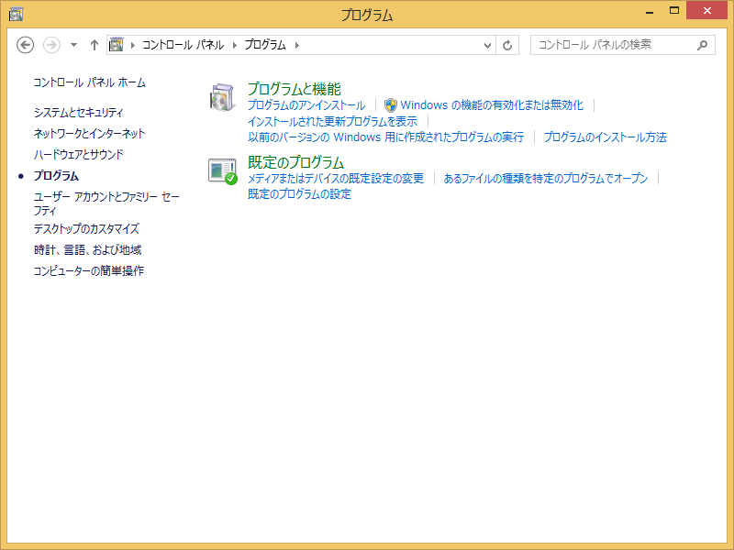Open ハードウェアとサウンド category
The height and width of the screenshot is (550, 734).
click(79, 155)
